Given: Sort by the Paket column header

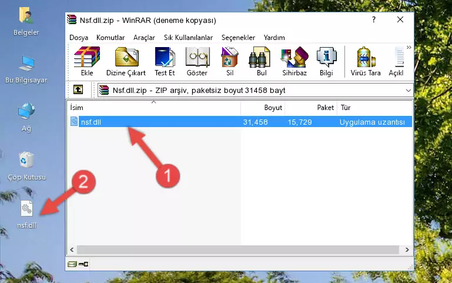Looking at the screenshot, I should tap(311, 107).
